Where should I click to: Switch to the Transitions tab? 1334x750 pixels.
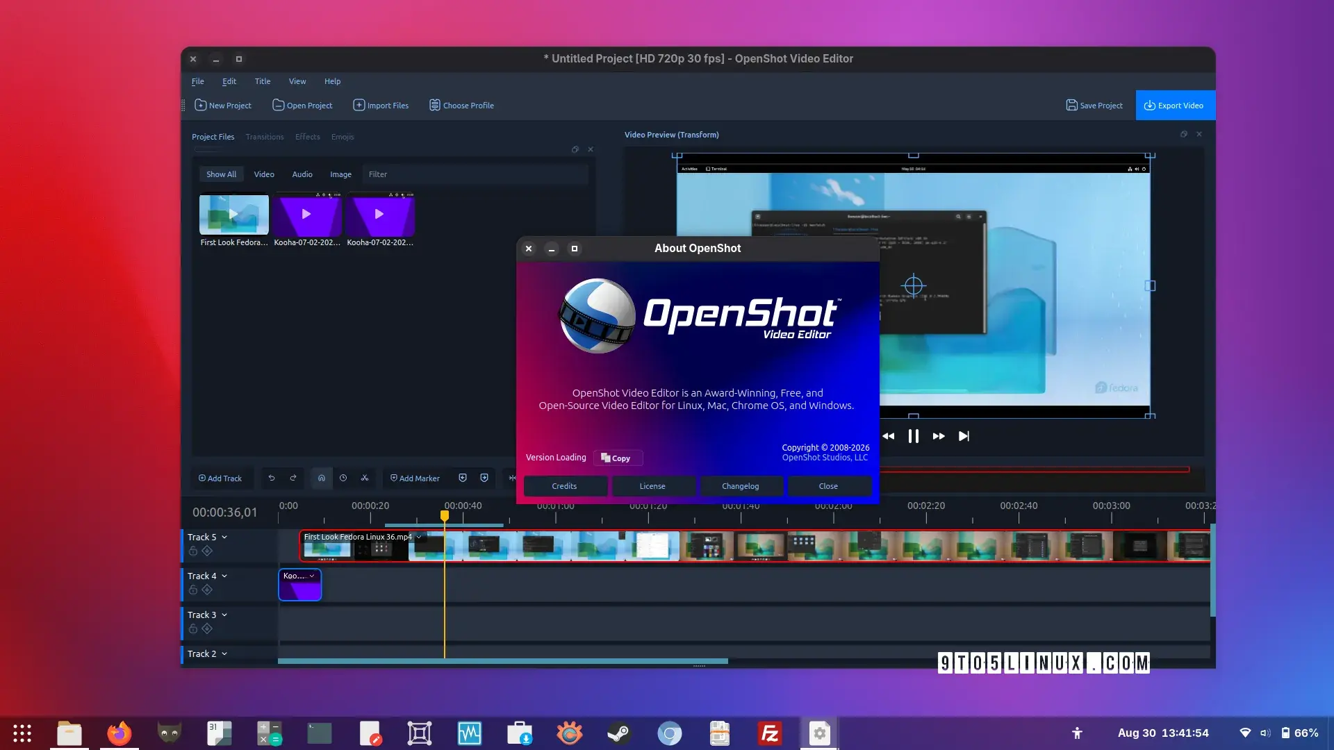pyautogui.click(x=265, y=137)
